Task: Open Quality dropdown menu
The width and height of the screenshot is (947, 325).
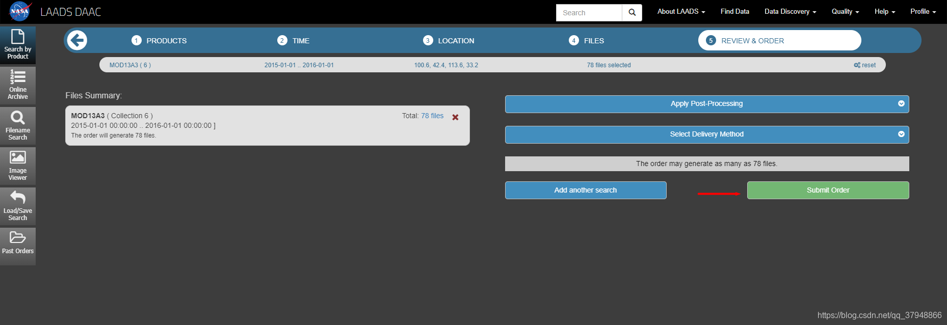Action: coord(845,11)
